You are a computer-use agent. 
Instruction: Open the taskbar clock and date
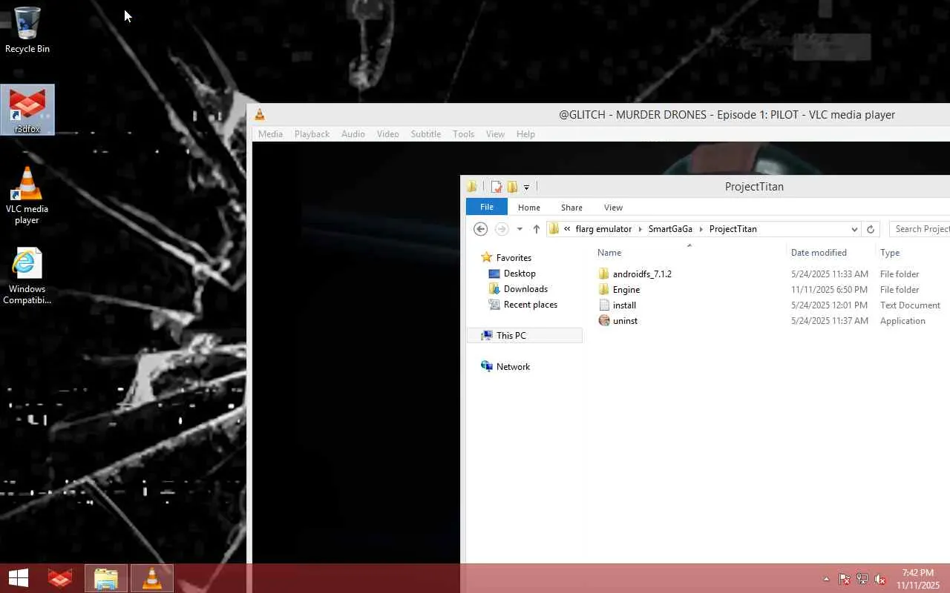917,579
